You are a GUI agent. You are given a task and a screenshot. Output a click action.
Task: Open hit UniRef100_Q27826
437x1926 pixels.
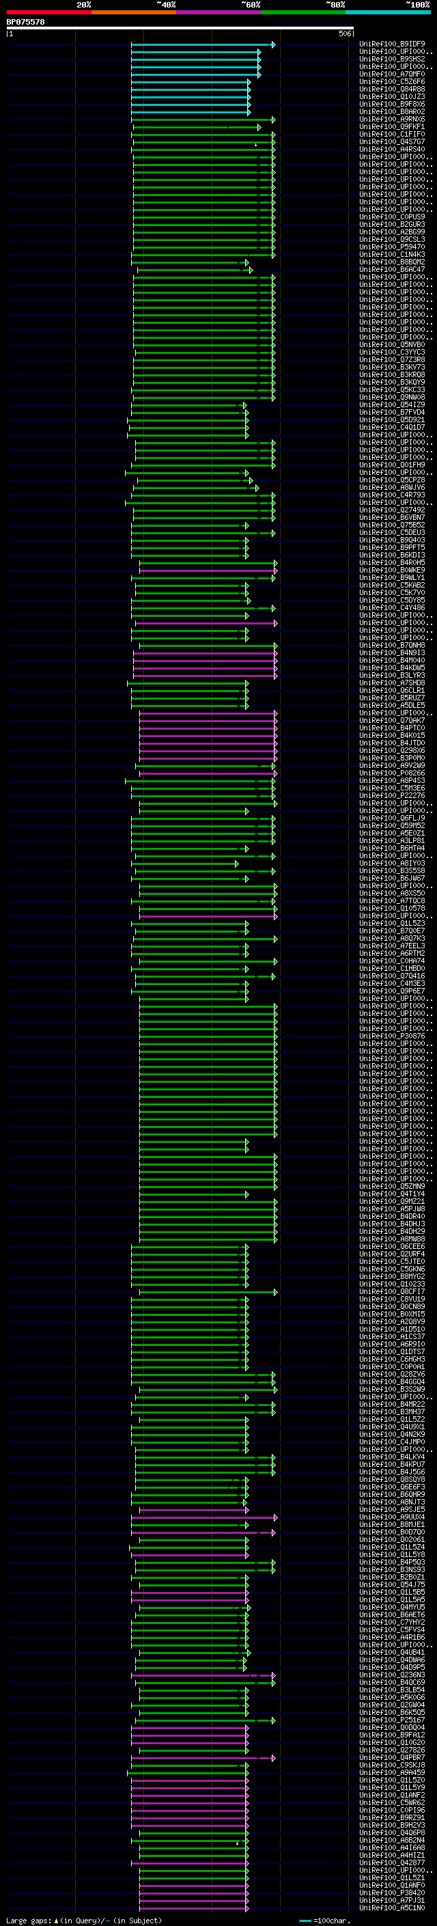point(392,1750)
